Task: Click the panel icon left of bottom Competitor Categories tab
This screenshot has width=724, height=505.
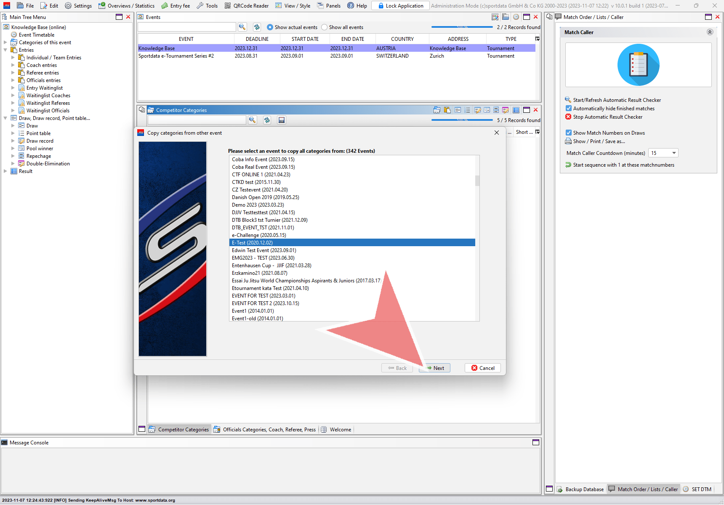Action: coord(142,429)
